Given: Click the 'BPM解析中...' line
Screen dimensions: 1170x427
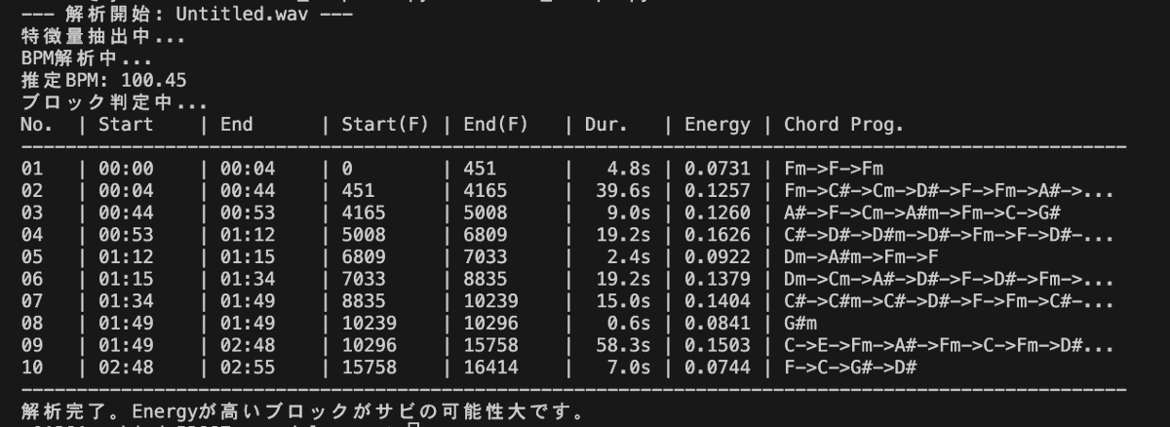Looking at the screenshot, I should coord(89,58).
